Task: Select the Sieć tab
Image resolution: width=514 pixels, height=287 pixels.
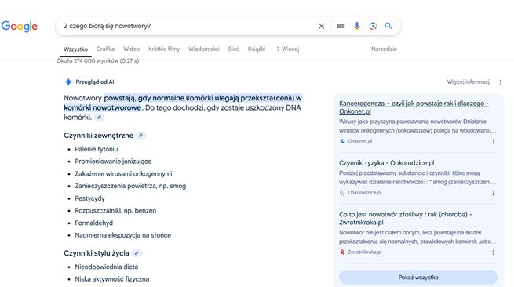Action: 233,49
